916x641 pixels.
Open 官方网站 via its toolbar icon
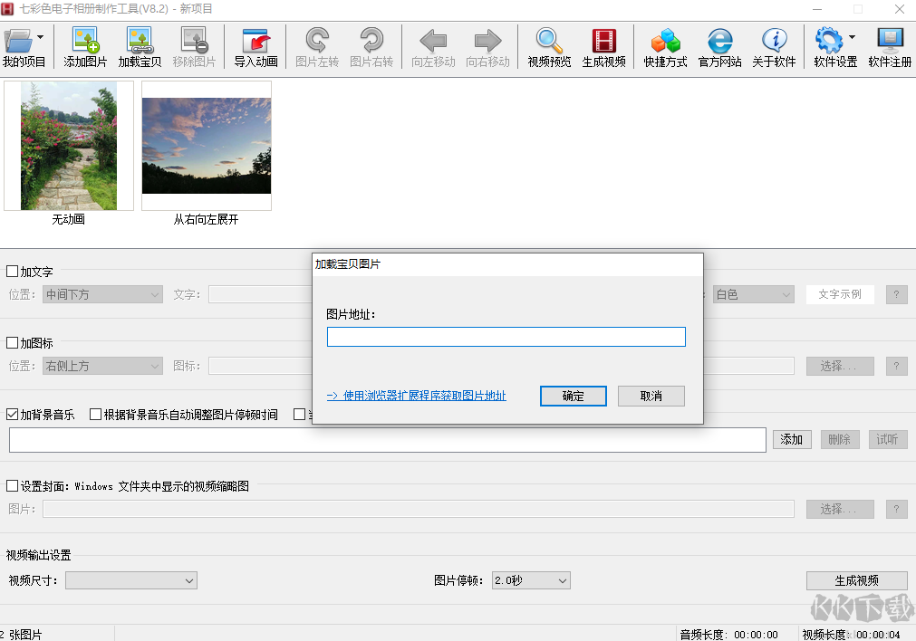719,47
